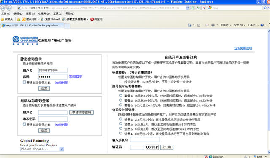Select 资费4 200元包1个月 radio button
This screenshot has height=158, width=270.
click(121, 133)
